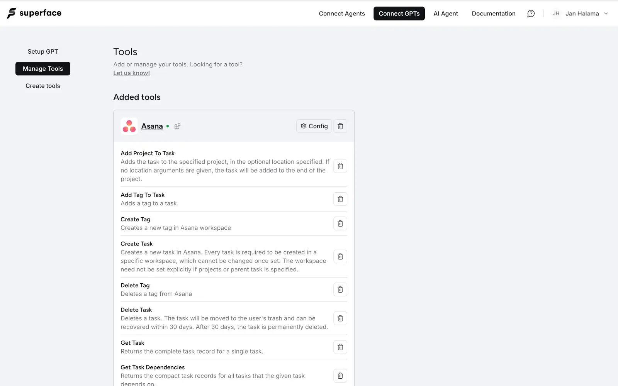Remove the Add Tag To Task tool
Viewport: 618px width, 386px height.
[340, 199]
